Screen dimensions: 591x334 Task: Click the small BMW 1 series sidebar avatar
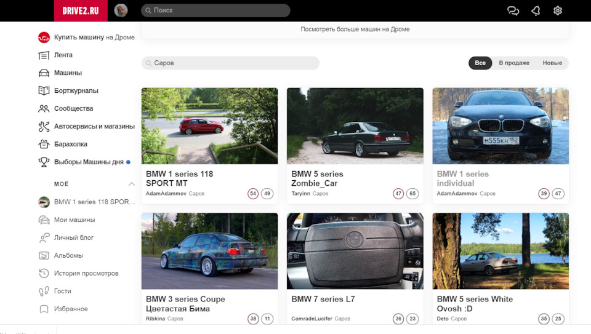pyautogui.click(x=44, y=202)
